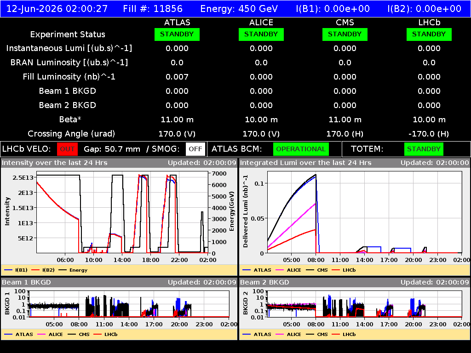Select the Beam 1 BKGD table row label

(x=68, y=91)
